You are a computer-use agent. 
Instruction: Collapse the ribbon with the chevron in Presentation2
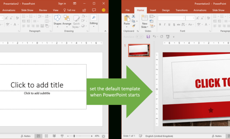tap(105, 31)
